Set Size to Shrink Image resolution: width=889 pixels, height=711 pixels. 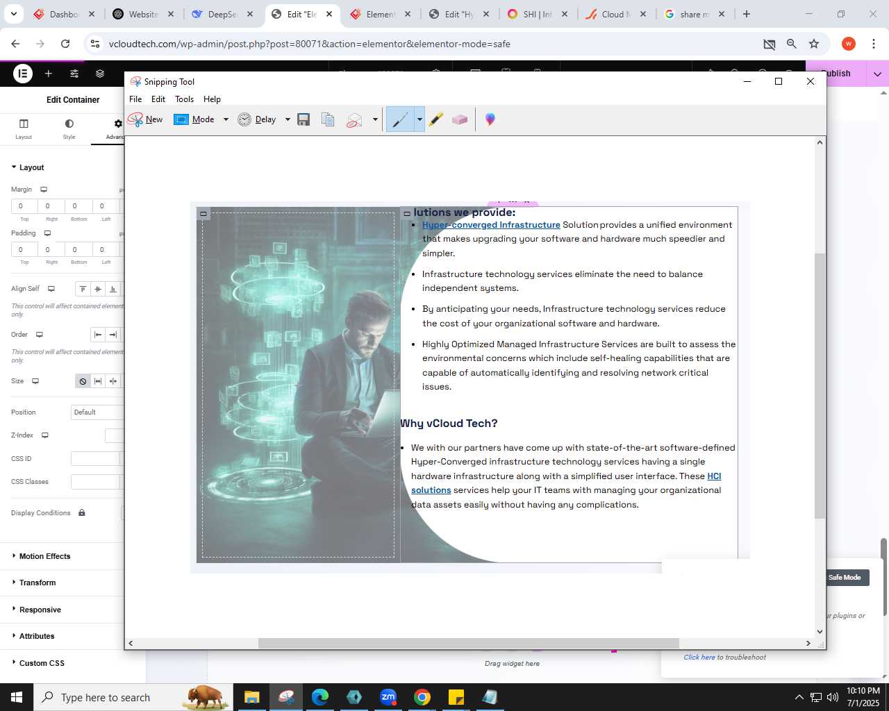tap(113, 381)
